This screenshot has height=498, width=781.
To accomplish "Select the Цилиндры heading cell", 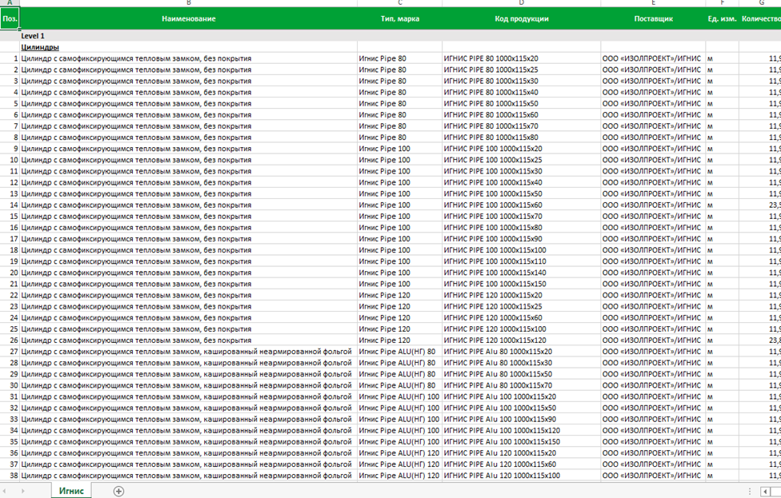I will tap(188, 47).
